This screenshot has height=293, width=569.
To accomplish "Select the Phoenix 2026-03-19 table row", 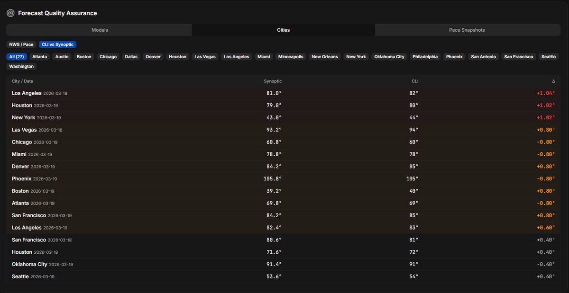I will 284,178.
